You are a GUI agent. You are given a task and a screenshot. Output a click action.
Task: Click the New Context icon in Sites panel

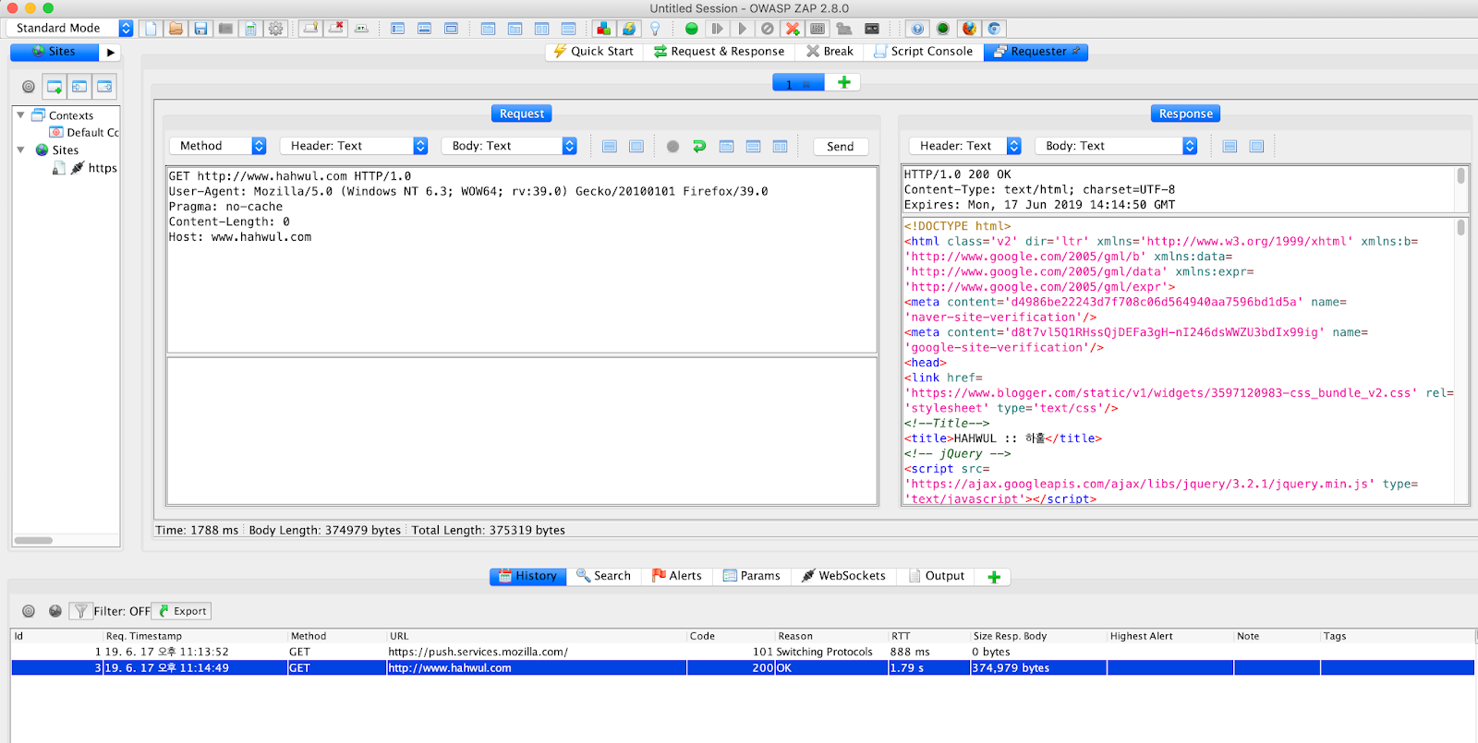55,87
